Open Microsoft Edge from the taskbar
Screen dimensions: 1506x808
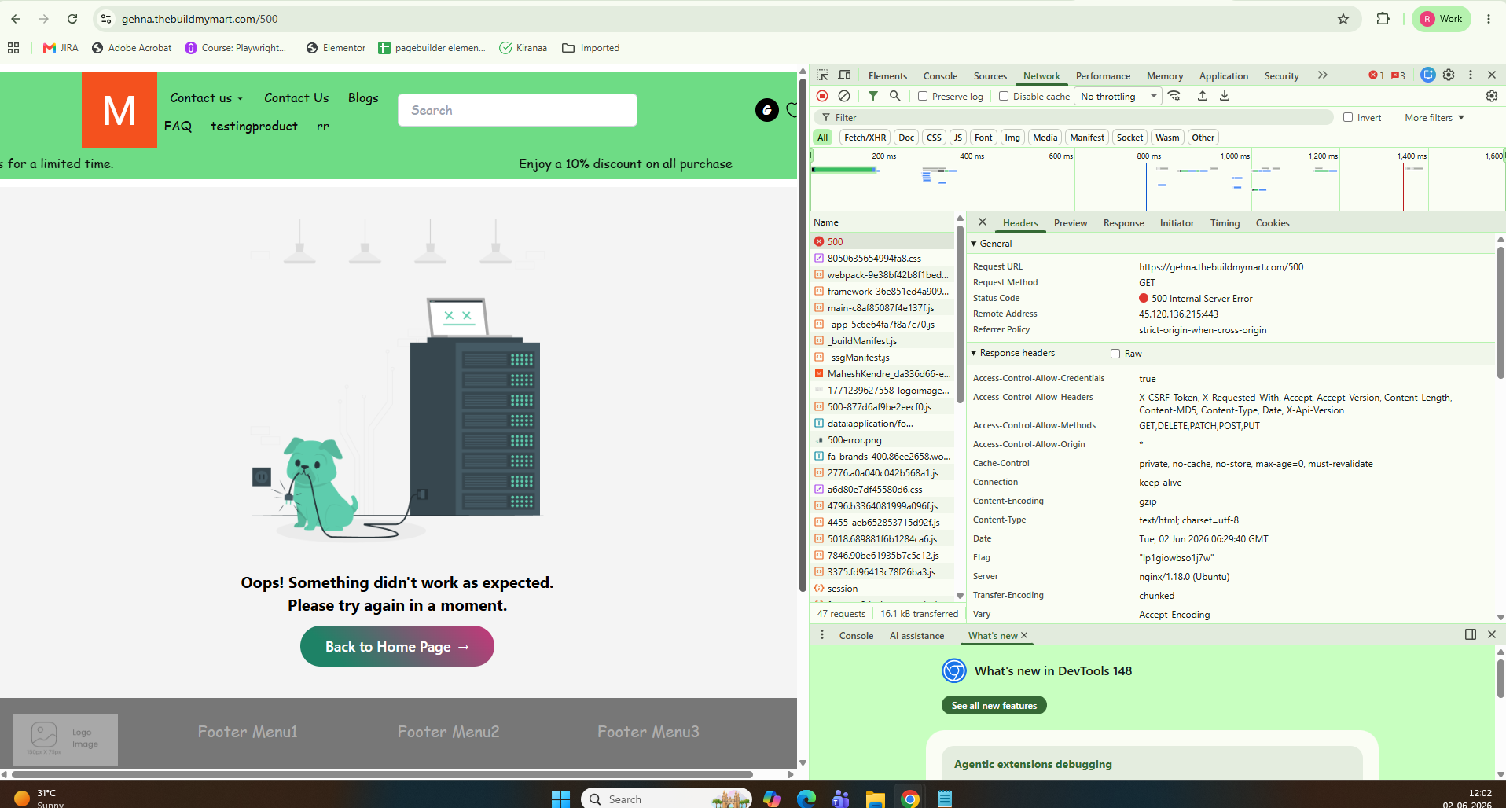[x=806, y=799]
